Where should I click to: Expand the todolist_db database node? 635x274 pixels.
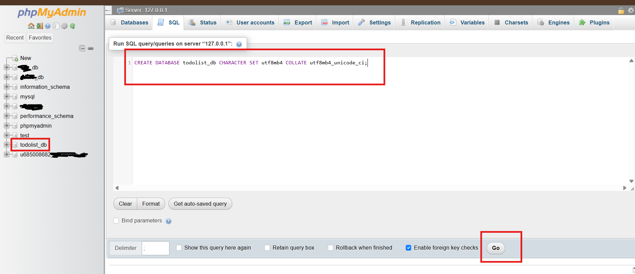6,145
